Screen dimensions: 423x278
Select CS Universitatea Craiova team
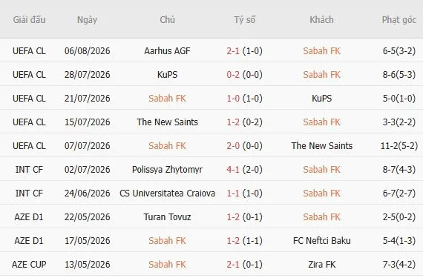coord(167,193)
